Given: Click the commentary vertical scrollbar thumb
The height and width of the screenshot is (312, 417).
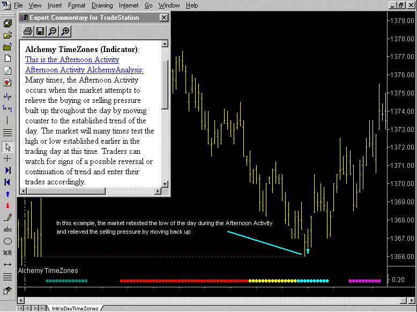Looking at the screenshot, I should pyautogui.click(x=165, y=85).
